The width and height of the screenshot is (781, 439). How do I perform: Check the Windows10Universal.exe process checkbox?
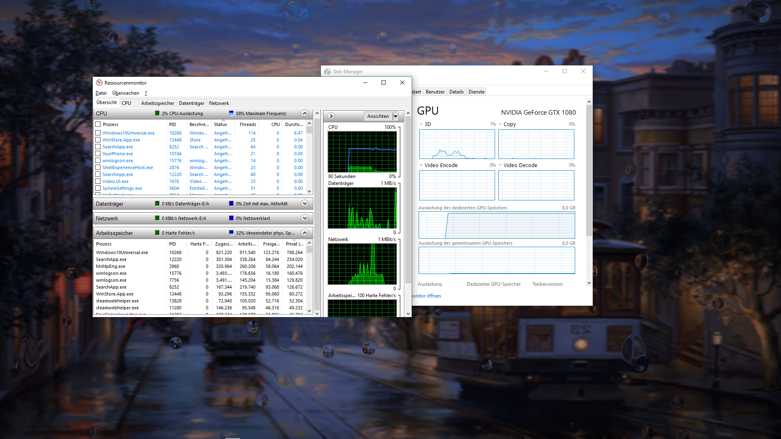tap(98, 133)
